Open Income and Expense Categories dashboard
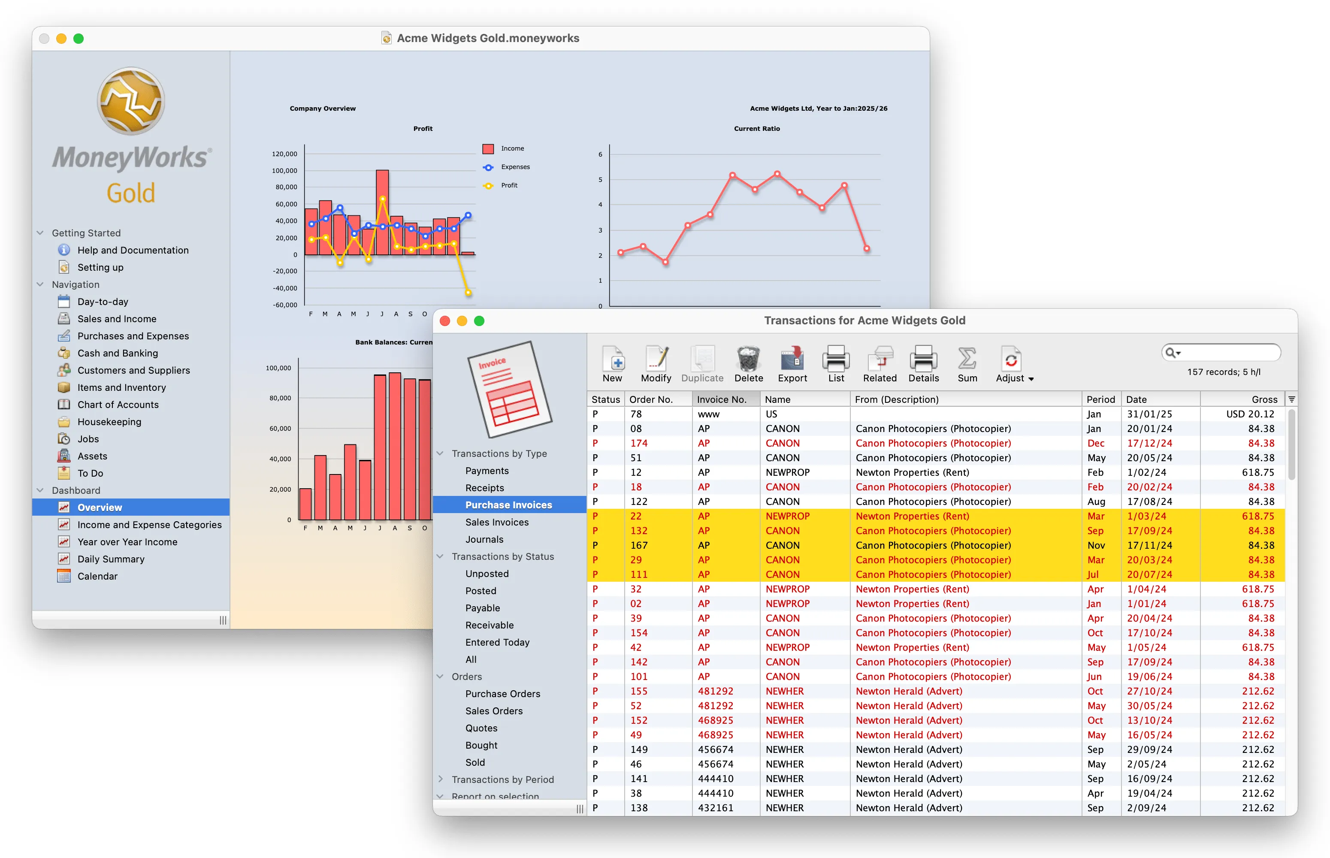This screenshot has width=1330, height=858. coord(149,525)
